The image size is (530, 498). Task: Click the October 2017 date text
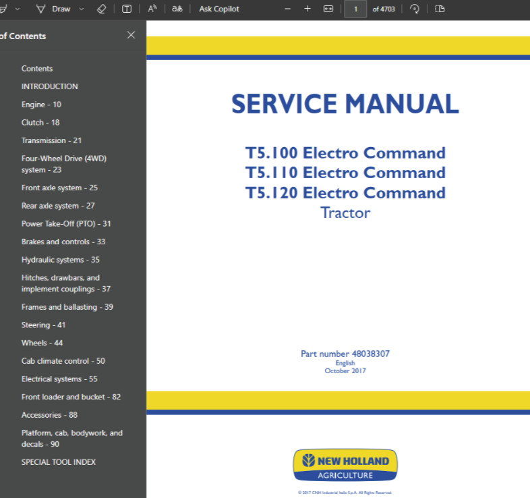[x=345, y=370]
